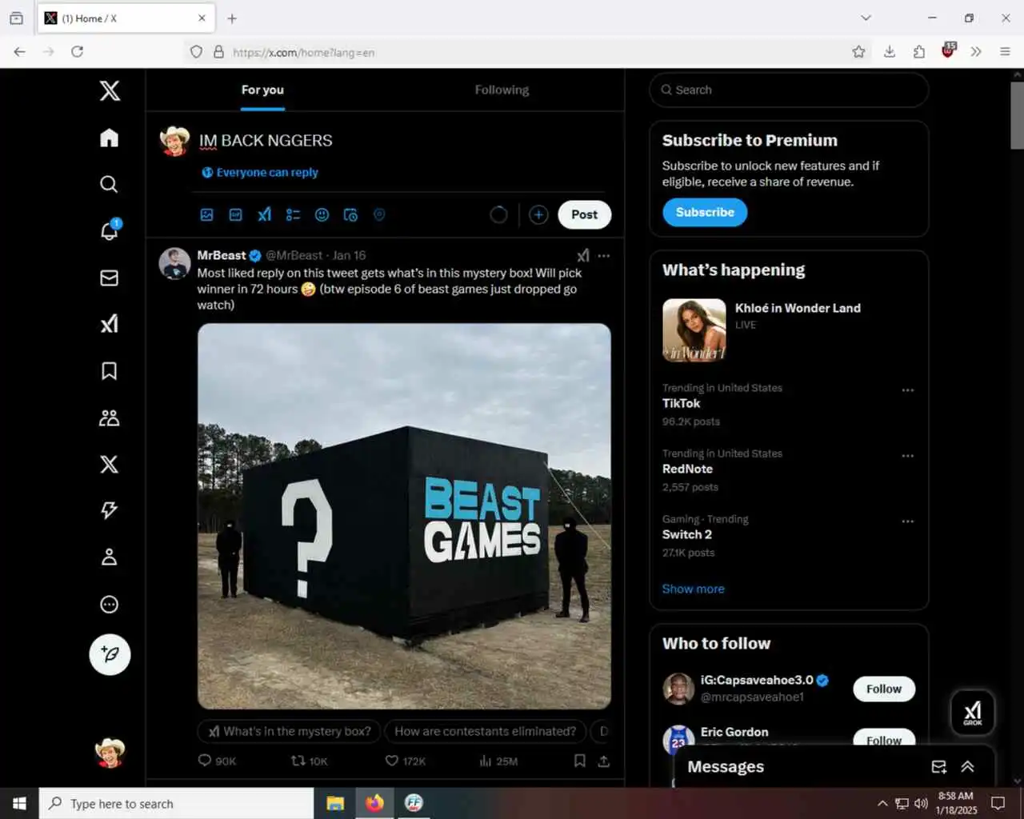
Task: Bookmark the MrBeast post
Action: pyautogui.click(x=580, y=761)
